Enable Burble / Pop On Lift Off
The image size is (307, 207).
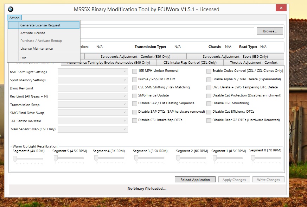(x=134, y=80)
